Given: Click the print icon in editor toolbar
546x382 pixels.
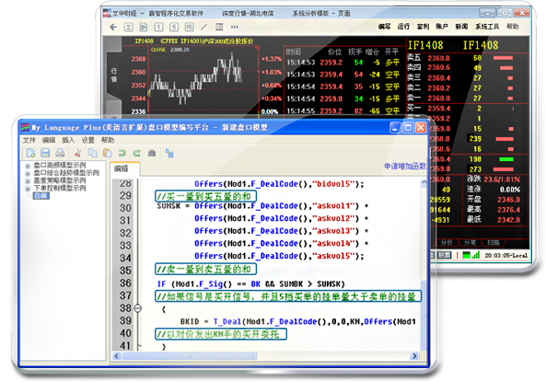Looking at the screenshot, I should click(x=60, y=153).
